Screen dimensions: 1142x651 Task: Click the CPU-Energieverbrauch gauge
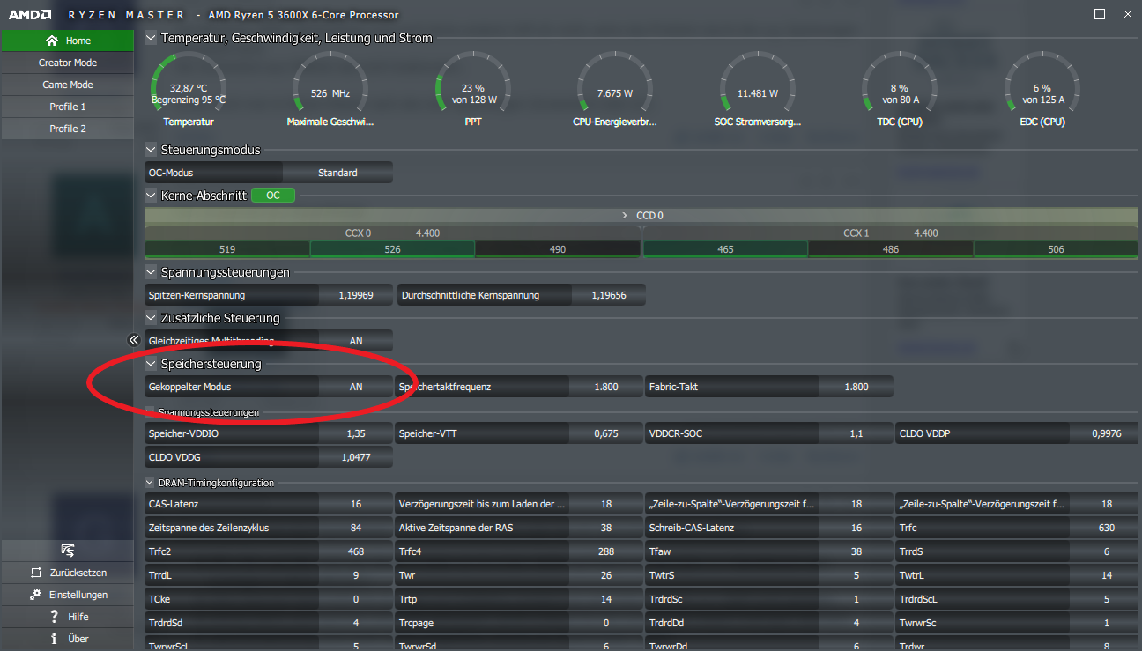pos(615,89)
